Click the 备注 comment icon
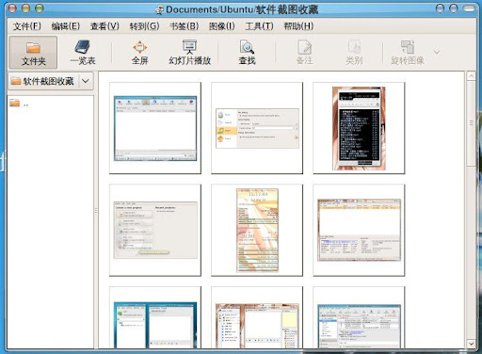Screen dimensions: 482x354 [304, 53]
